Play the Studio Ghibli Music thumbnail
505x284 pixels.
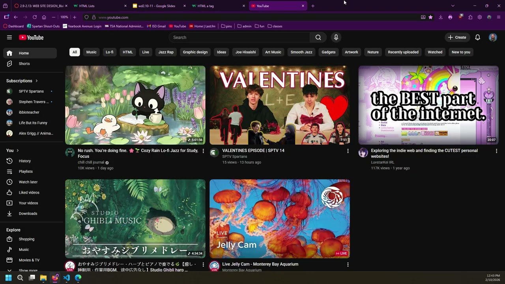tap(135, 219)
